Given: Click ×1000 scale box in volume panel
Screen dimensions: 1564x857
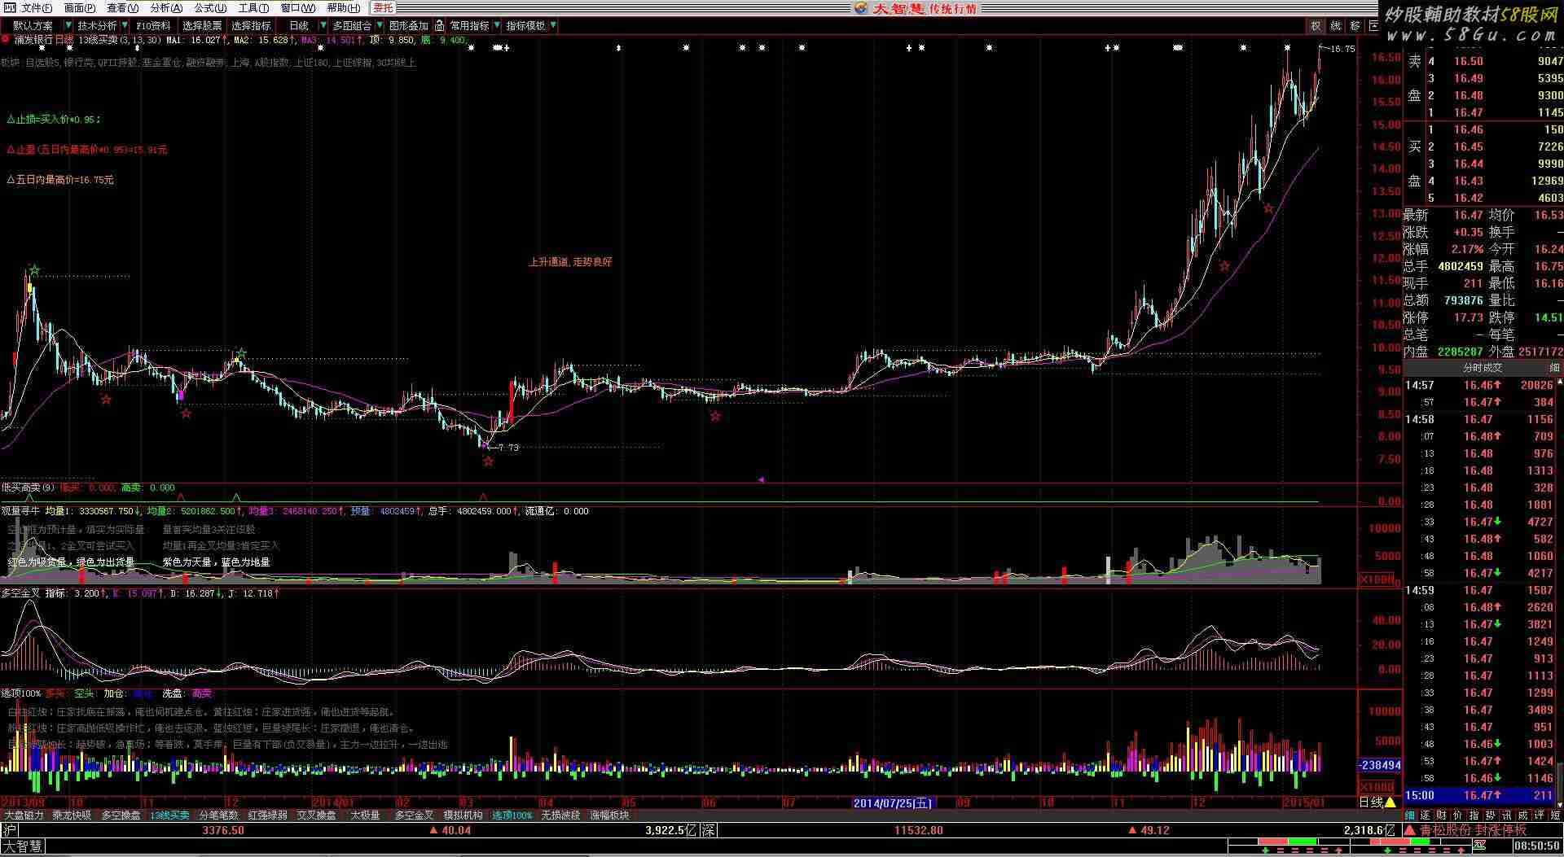Looking at the screenshot, I should (1378, 579).
